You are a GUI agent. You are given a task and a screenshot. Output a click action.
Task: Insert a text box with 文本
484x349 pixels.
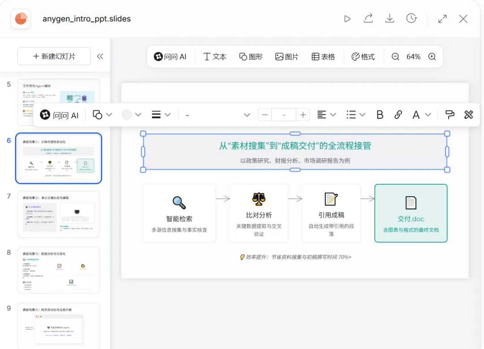click(215, 57)
